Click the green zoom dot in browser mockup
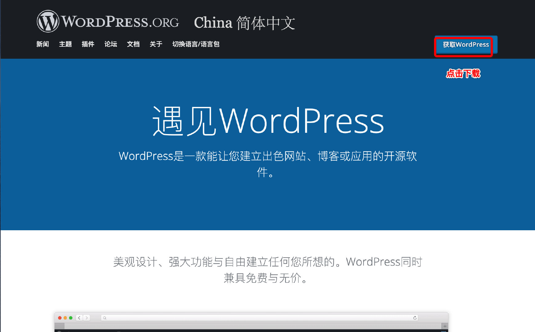The height and width of the screenshot is (332, 535). [71, 318]
